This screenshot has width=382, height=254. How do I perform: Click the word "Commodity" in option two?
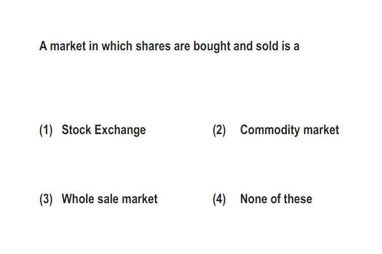click(x=270, y=130)
